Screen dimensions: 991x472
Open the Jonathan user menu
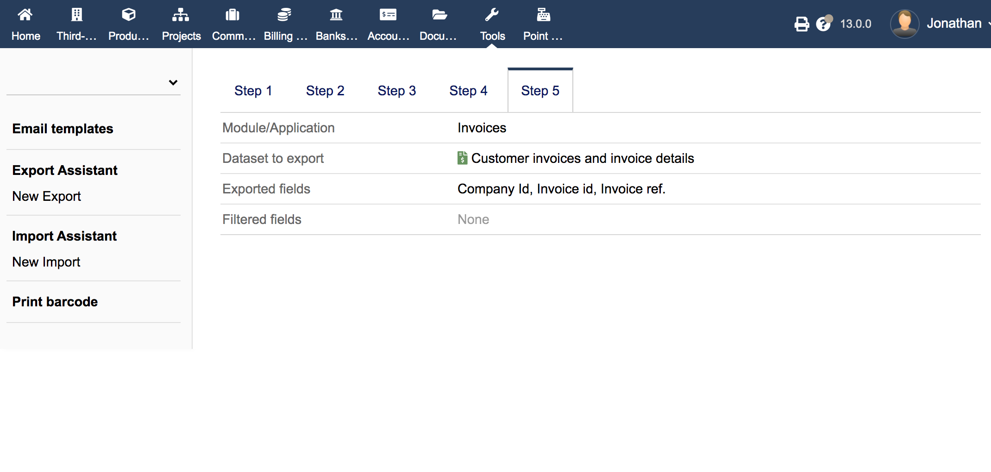point(954,24)
